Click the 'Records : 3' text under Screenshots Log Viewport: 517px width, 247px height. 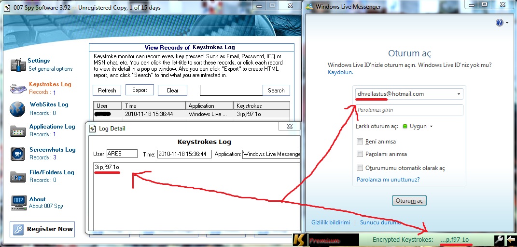[43, 157]
